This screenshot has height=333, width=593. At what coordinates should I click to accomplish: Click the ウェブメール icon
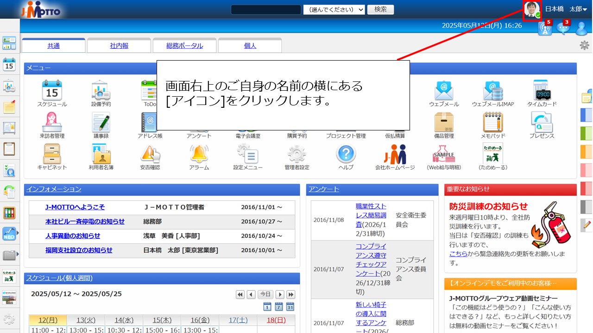[x=443, y=91]
